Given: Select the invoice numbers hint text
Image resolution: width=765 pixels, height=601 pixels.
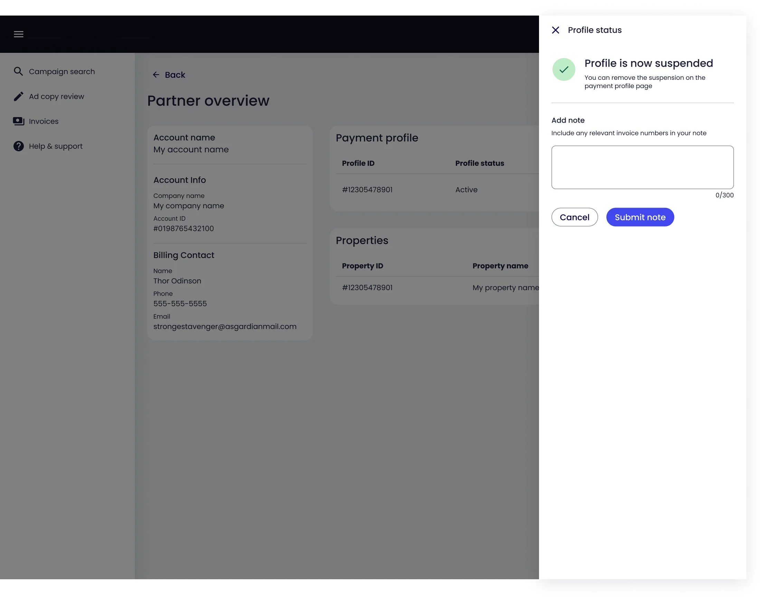Looking at the screenshot, I should point(629,133).
